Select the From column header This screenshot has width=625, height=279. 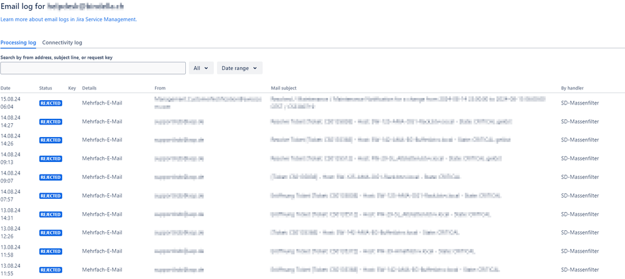tap(160, 88)
